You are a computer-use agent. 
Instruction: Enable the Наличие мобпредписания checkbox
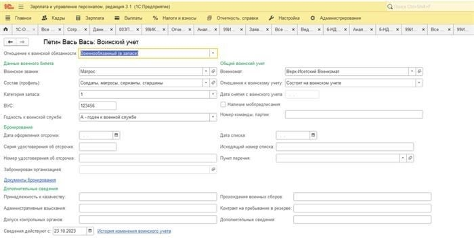[x=223, y=104]
